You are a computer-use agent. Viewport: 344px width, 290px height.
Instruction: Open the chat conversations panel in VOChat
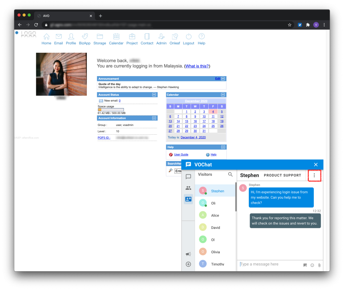[x=188, y=177]
